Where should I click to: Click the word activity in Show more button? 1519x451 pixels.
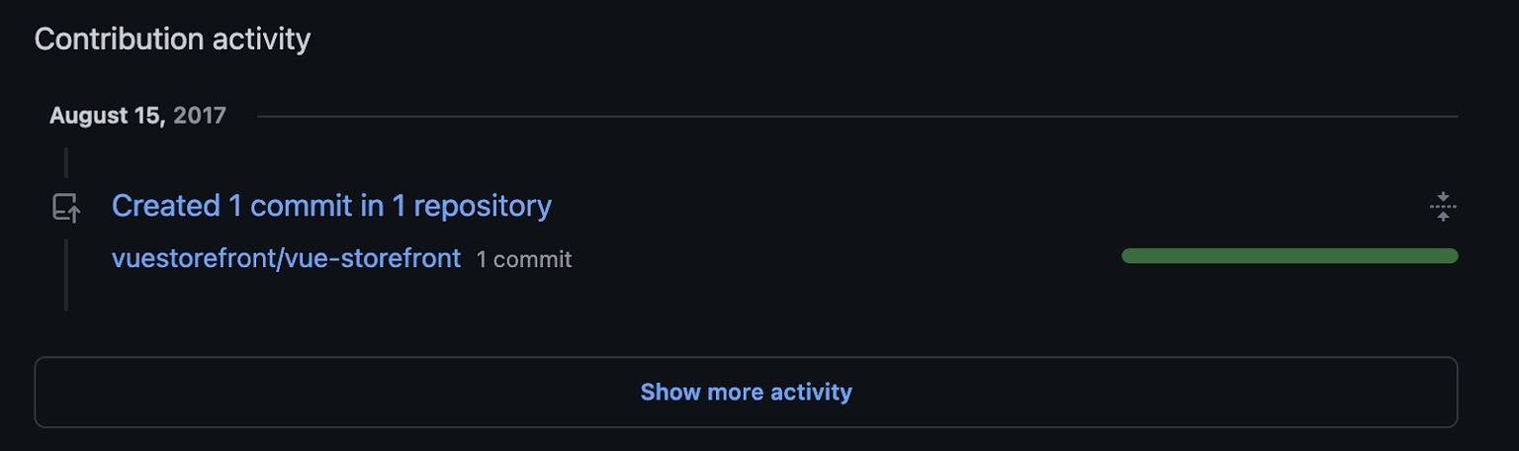(x=812, y=392)
